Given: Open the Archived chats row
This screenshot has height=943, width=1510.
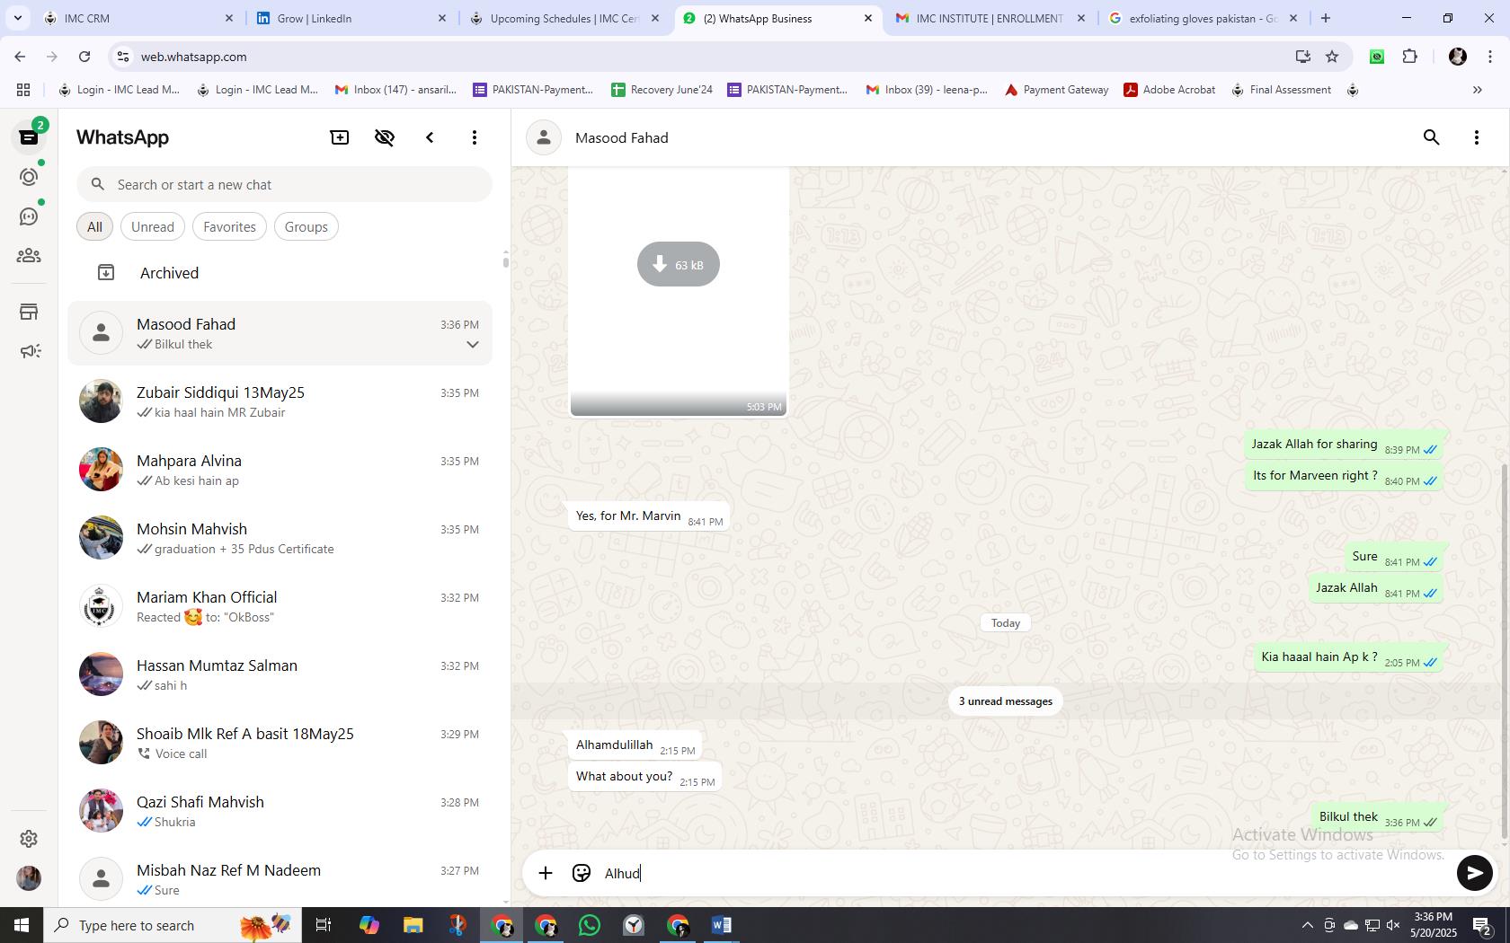Looking at the screenshot, I should (280, 273).
